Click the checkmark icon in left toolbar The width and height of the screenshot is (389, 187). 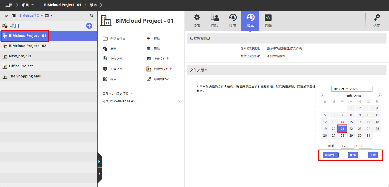7,16
